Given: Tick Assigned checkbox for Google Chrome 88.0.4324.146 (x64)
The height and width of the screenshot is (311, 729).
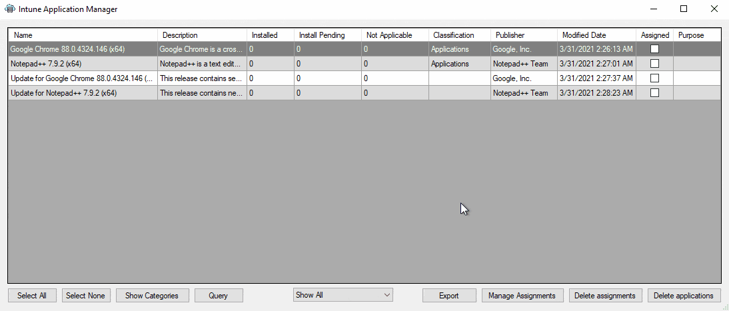Looking at the screenshot, I should 654,49.
